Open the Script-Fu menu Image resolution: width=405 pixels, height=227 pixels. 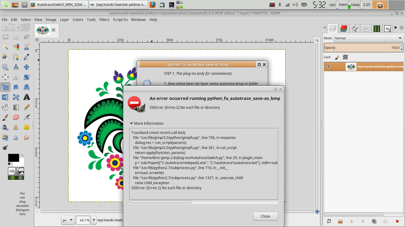point(120,20)
